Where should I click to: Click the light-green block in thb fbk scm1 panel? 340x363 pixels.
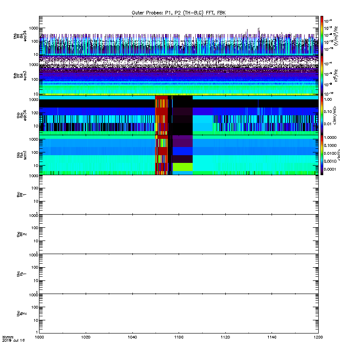point(183,167)
